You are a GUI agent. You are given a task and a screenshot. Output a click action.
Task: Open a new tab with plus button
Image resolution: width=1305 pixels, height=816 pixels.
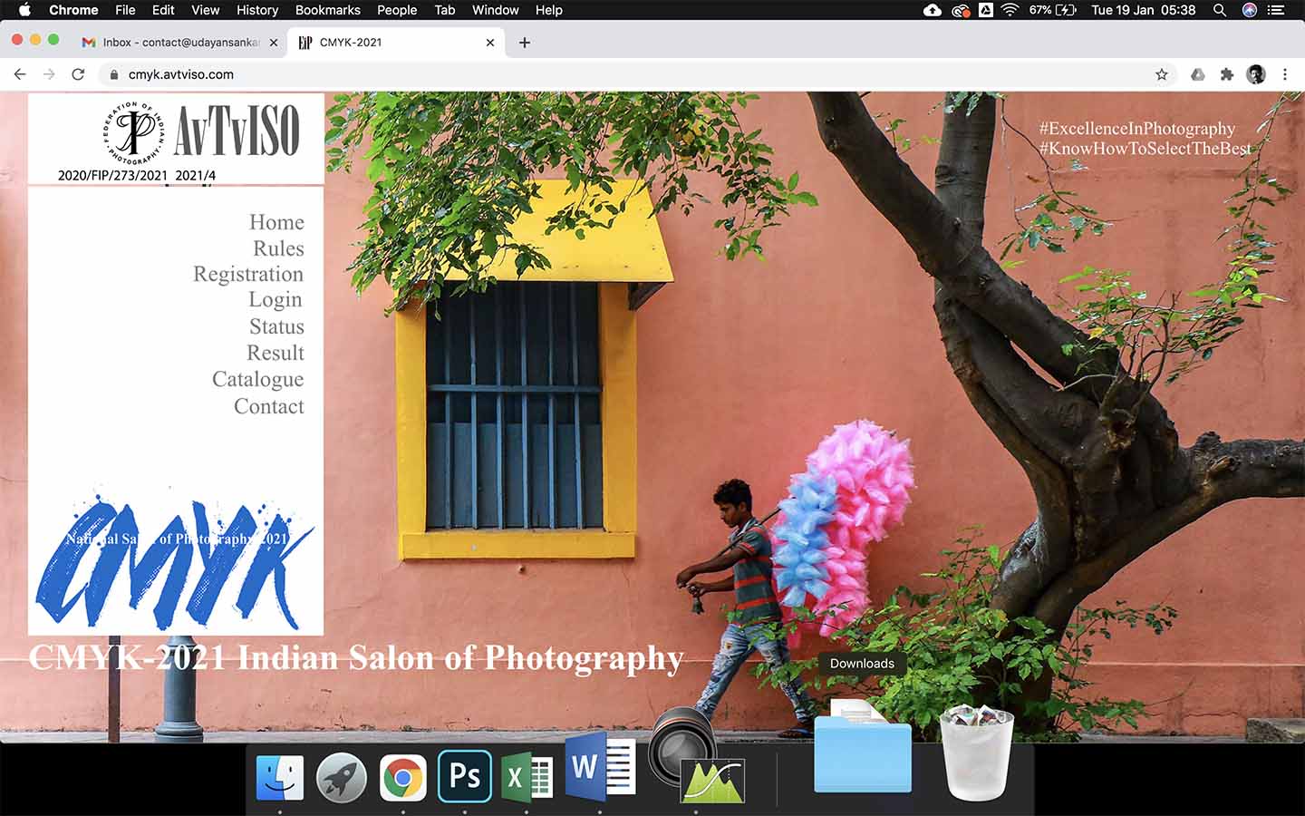pyautogui.click(x=524, y=43)
